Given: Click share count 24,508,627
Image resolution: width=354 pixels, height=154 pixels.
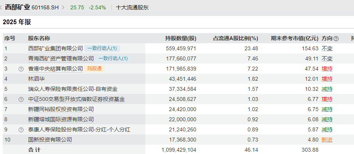Looking at the screenshot, I should tap(182, 99).
